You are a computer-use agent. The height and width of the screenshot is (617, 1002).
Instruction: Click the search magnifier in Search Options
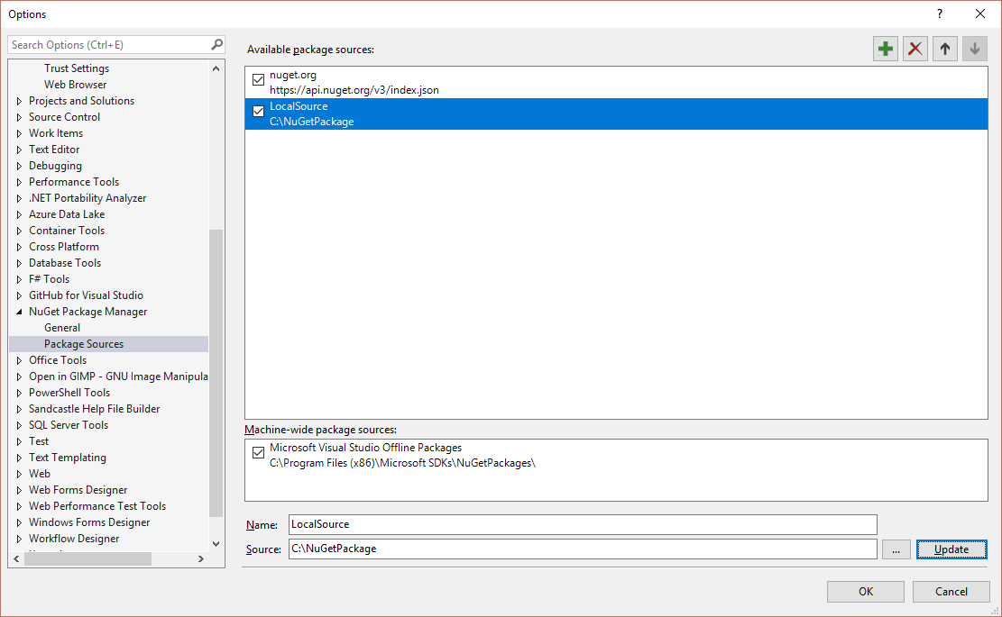pos(216,43)
